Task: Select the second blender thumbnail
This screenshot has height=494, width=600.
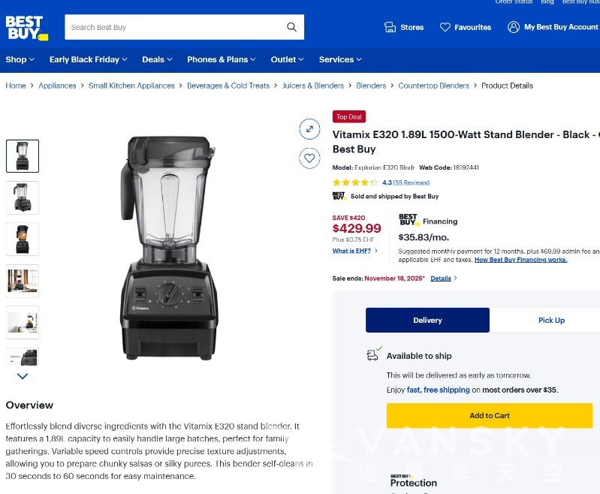Action: tap(23, 197)
